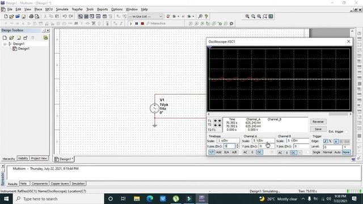Image resolution: width=363 pixels, height=204 pixels.
Task: Click the Reverse button in the oscilloscope
Action: pyautogui.click(x=318, y=122)
